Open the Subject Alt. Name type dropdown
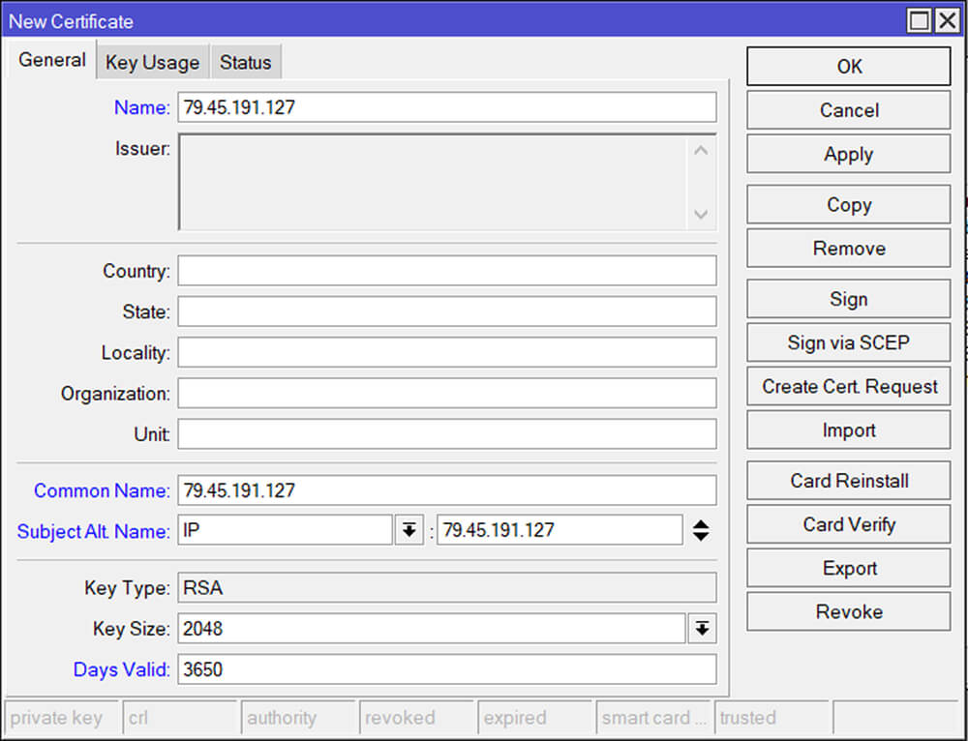The image size is (968, 741). coord(408,530)
